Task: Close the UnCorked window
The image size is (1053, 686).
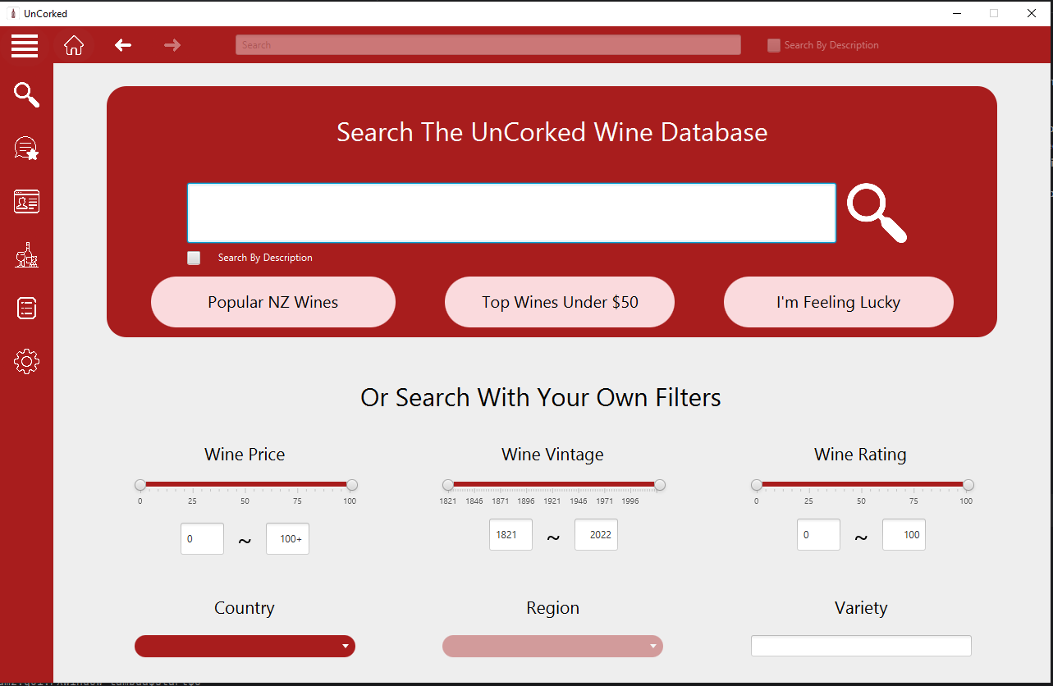Action: 1032,13
